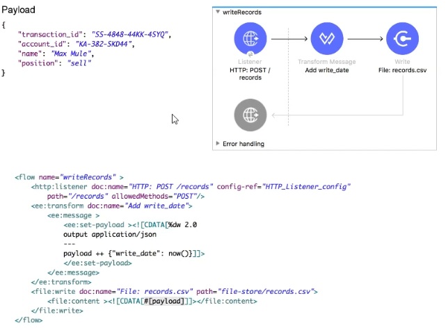
Task: Expand the Error handling section
Action: (x=218, y=144)
